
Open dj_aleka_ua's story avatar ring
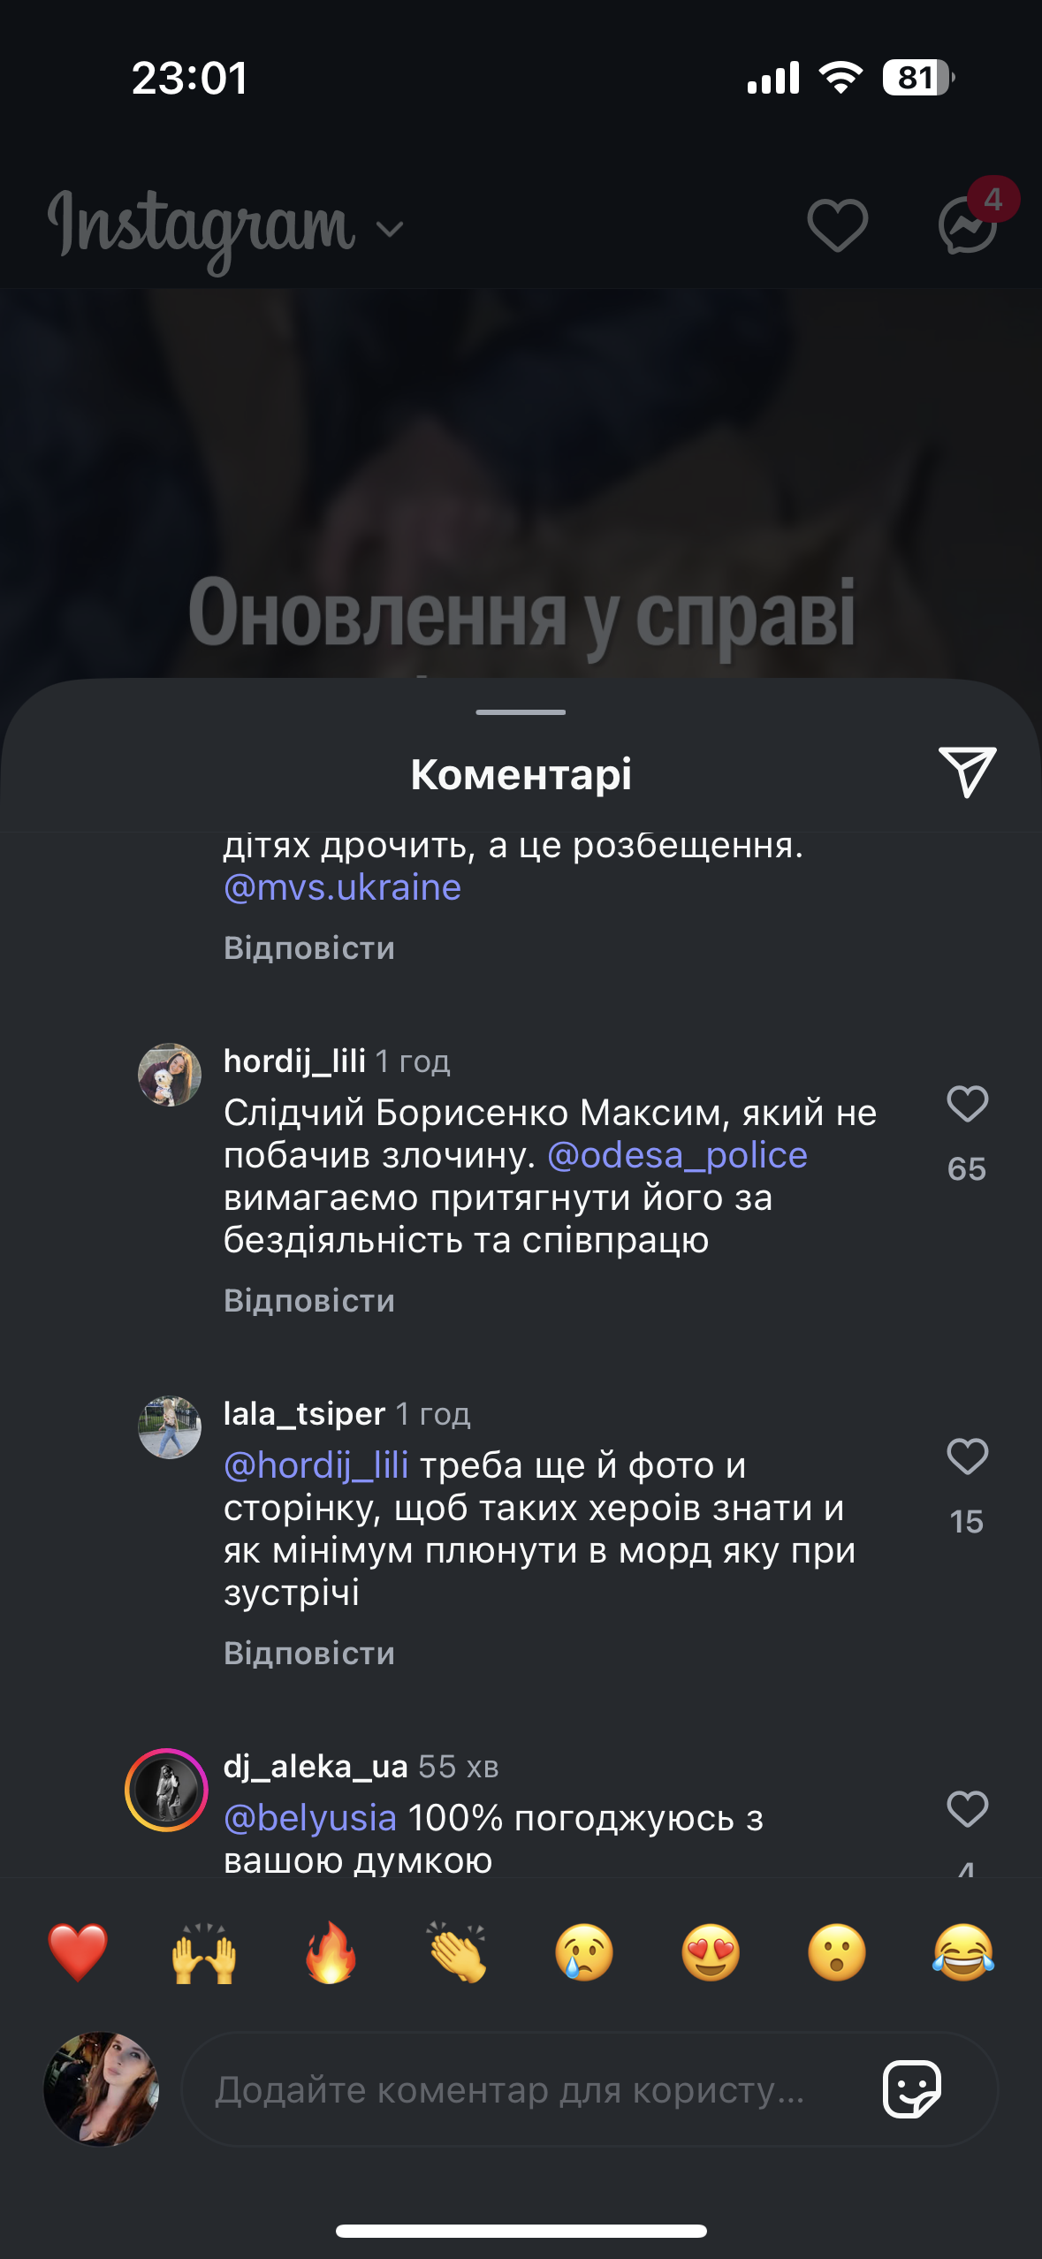167,1790
